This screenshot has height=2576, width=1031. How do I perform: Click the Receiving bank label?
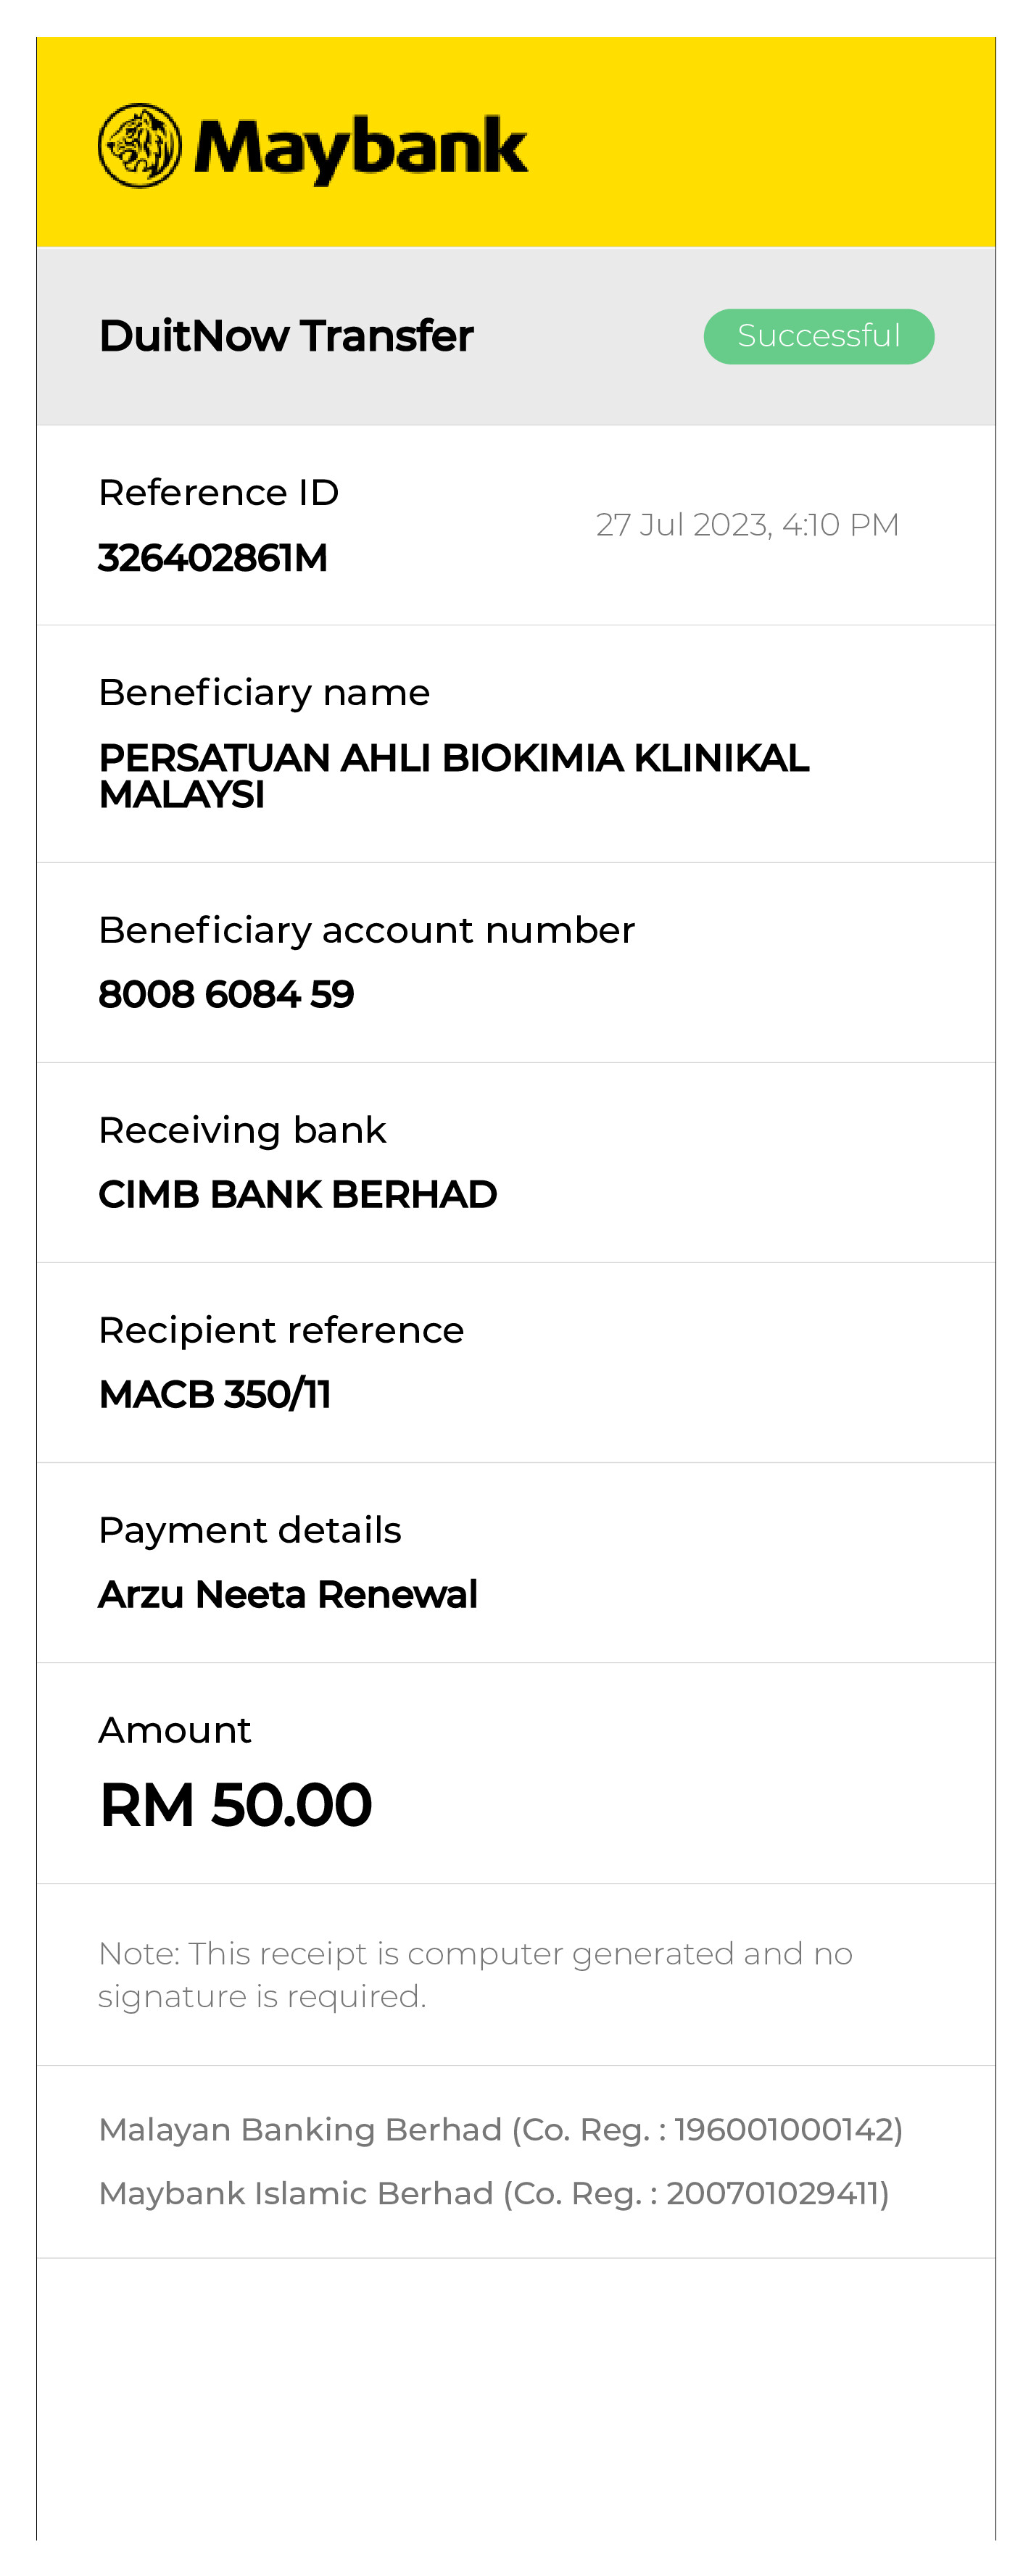(242, 1130)
